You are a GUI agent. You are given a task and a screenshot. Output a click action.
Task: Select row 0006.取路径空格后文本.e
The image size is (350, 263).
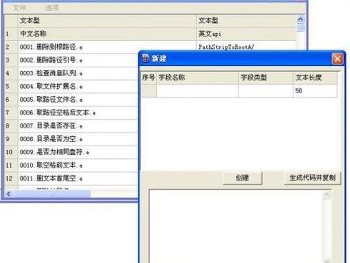click(x=78, y=113)
